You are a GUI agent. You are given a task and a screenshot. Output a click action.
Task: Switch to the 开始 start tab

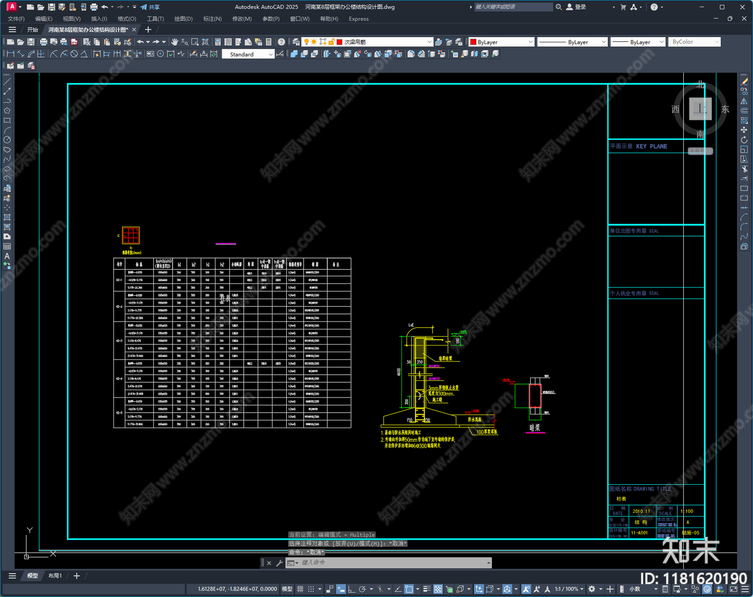(32, 30)
